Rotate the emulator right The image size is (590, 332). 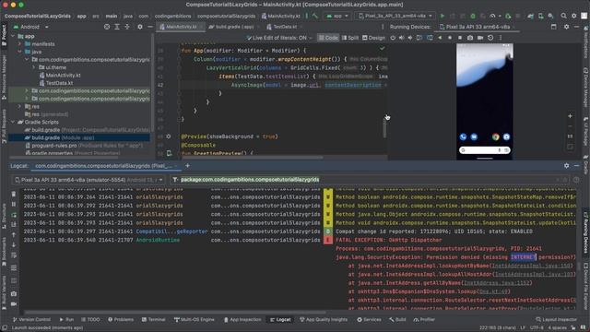430,38
